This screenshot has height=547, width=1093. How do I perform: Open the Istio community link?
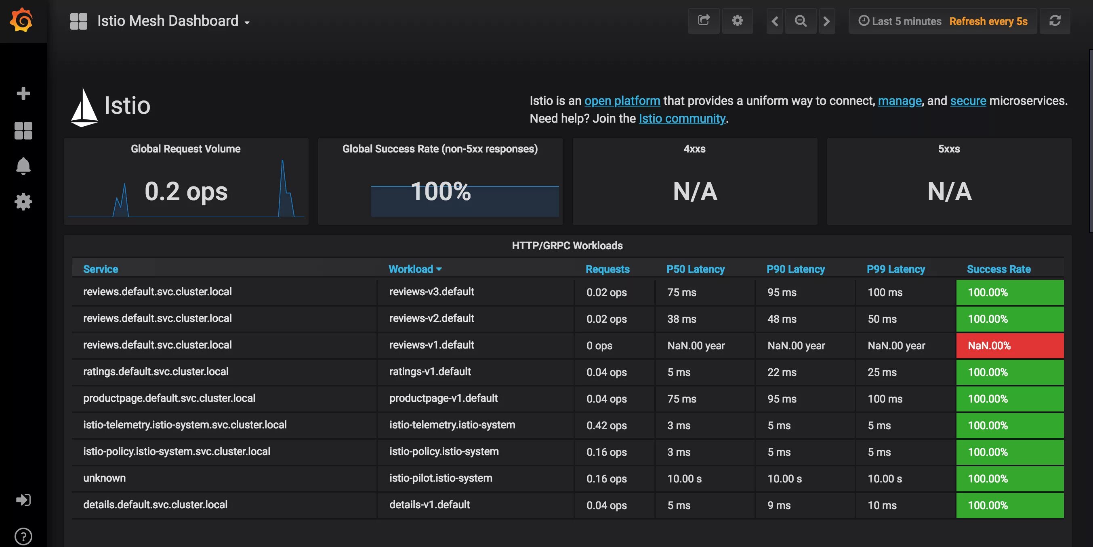click(x=682, y=118)
